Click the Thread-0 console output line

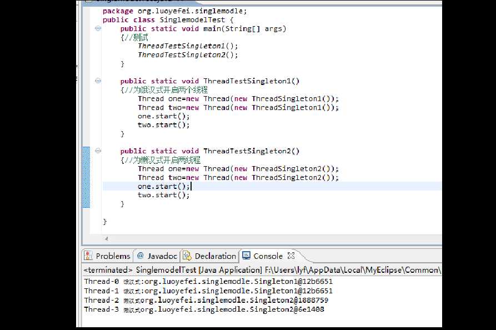208,281
